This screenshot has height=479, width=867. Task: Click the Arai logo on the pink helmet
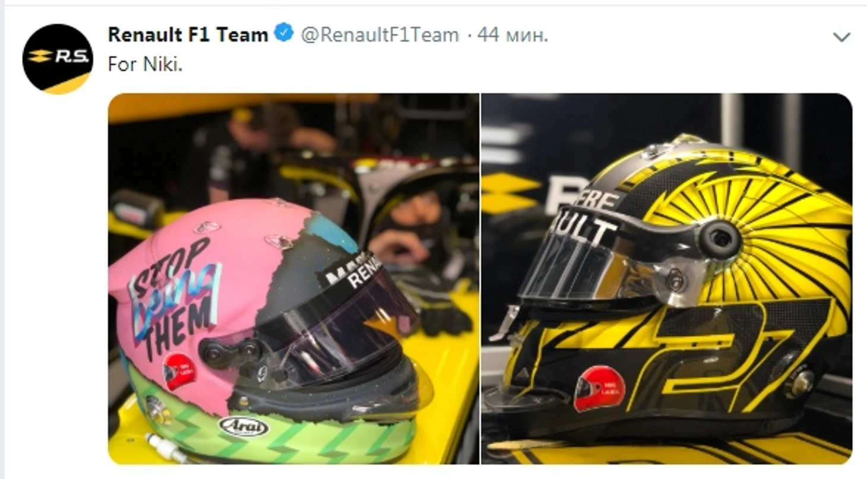coord(243,426)
